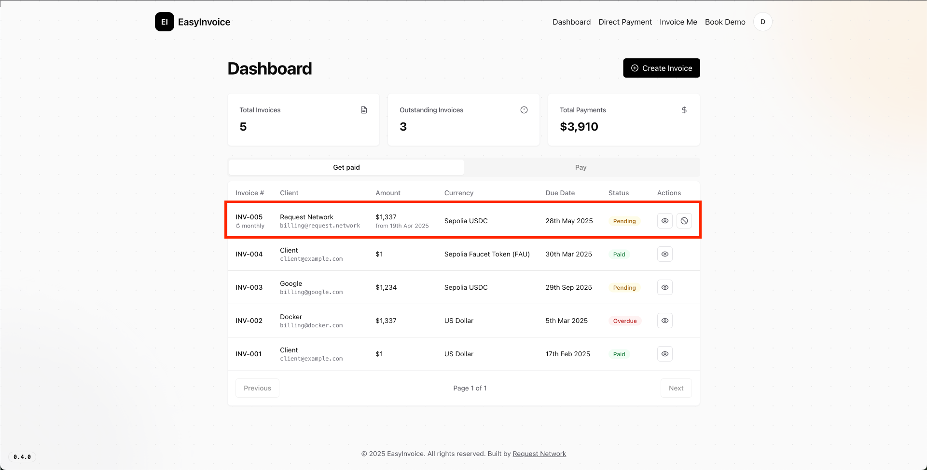The width and height of the screenshot is (927, 470).
Task: Click the Total Payments dollar icon
Action: tap(684, 110)
